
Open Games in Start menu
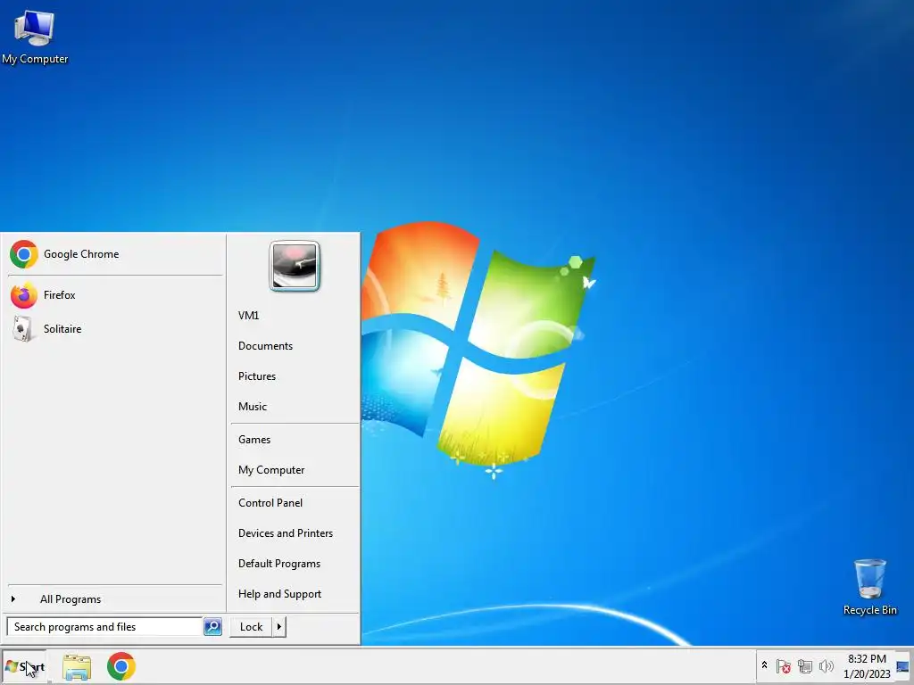point(295,439)
